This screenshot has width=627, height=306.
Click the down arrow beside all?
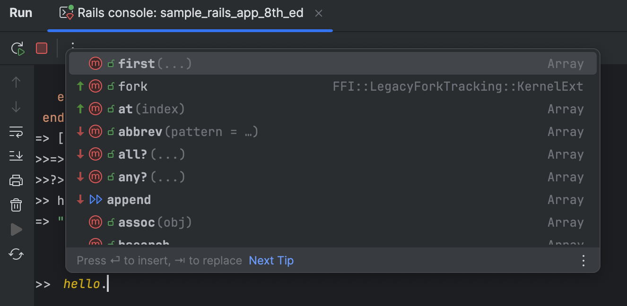tap(80, 154)
